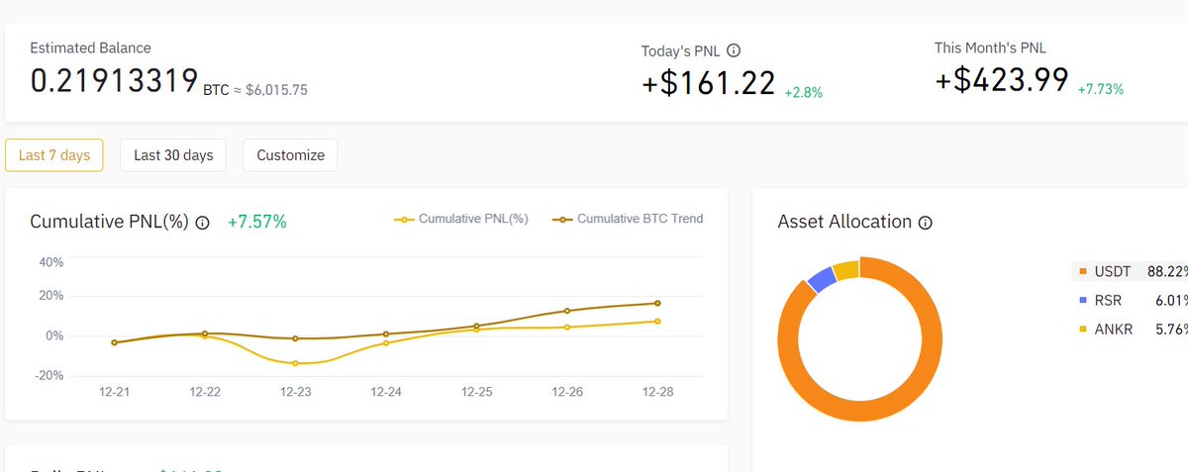Click the 12-26 BTC trend data point
This screenshot has width=1188, height=472.
click(567, 311)
